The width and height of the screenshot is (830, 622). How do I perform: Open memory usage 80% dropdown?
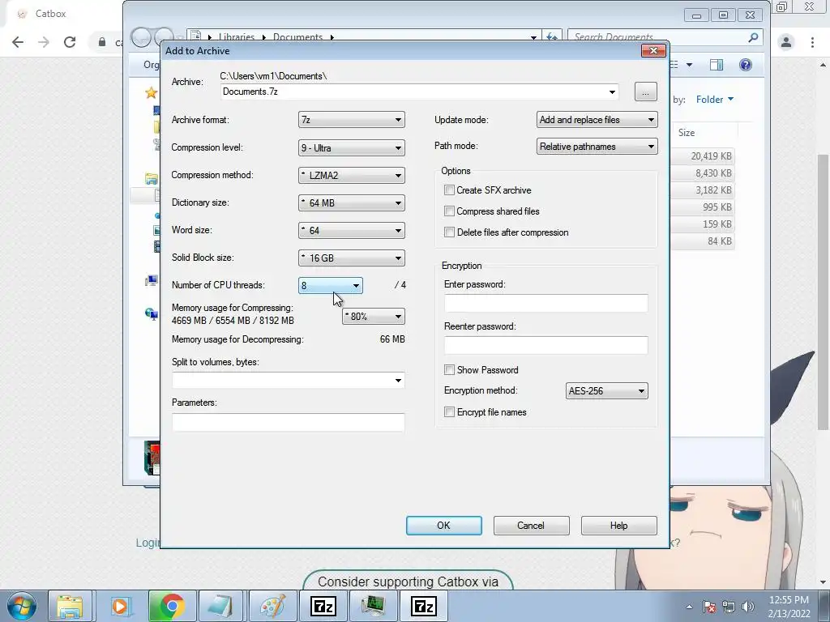click(x=373, y=317)
